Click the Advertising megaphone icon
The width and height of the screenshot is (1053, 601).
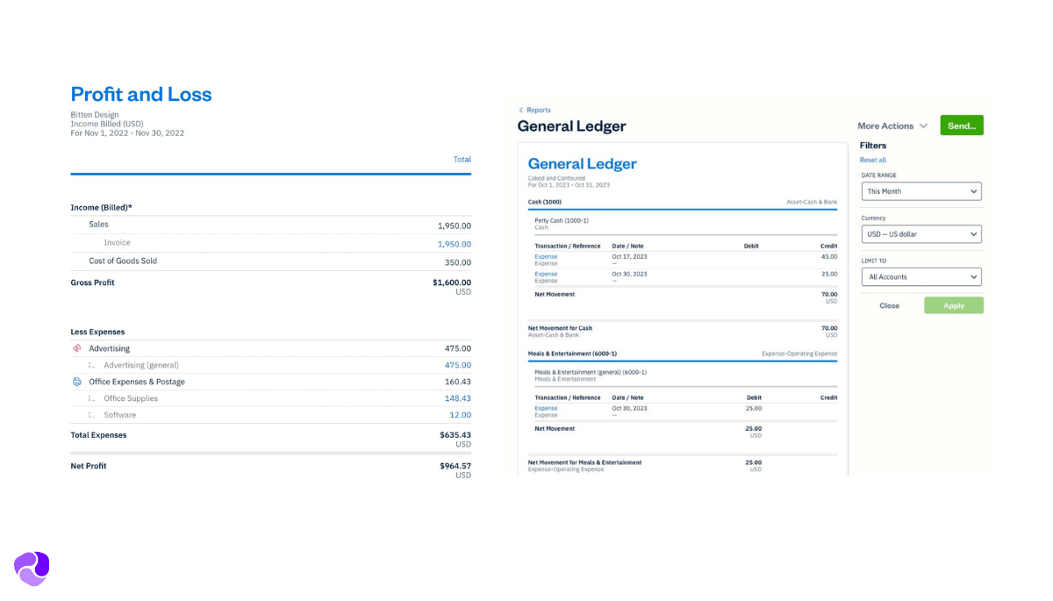point(76,348)
